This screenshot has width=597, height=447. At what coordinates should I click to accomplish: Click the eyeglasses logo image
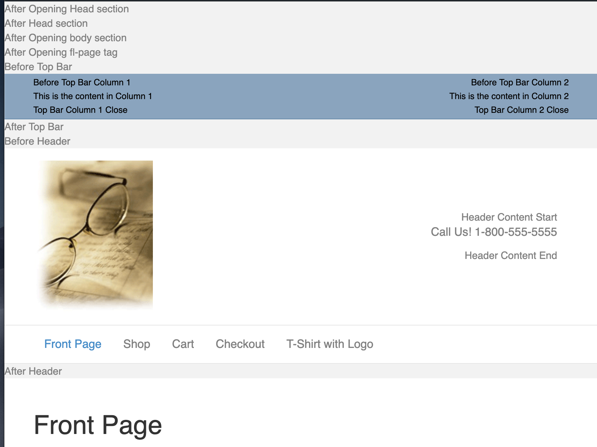tap(95, 235)
